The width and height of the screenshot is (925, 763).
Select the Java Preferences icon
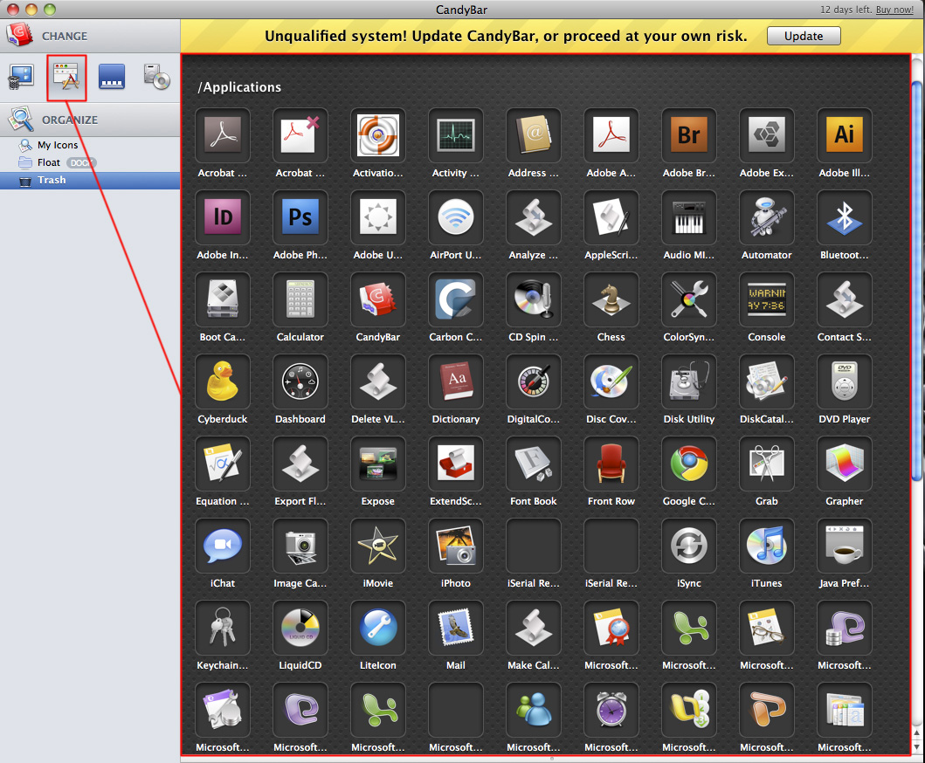tap(844, 545)
